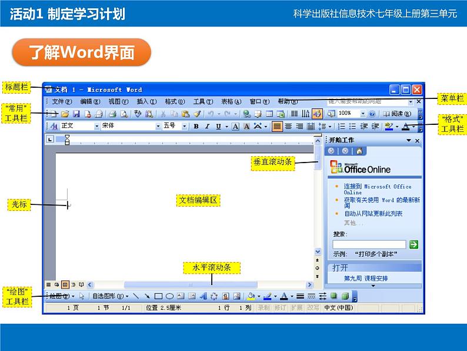Open the 文件 menu

coord(62,101)
